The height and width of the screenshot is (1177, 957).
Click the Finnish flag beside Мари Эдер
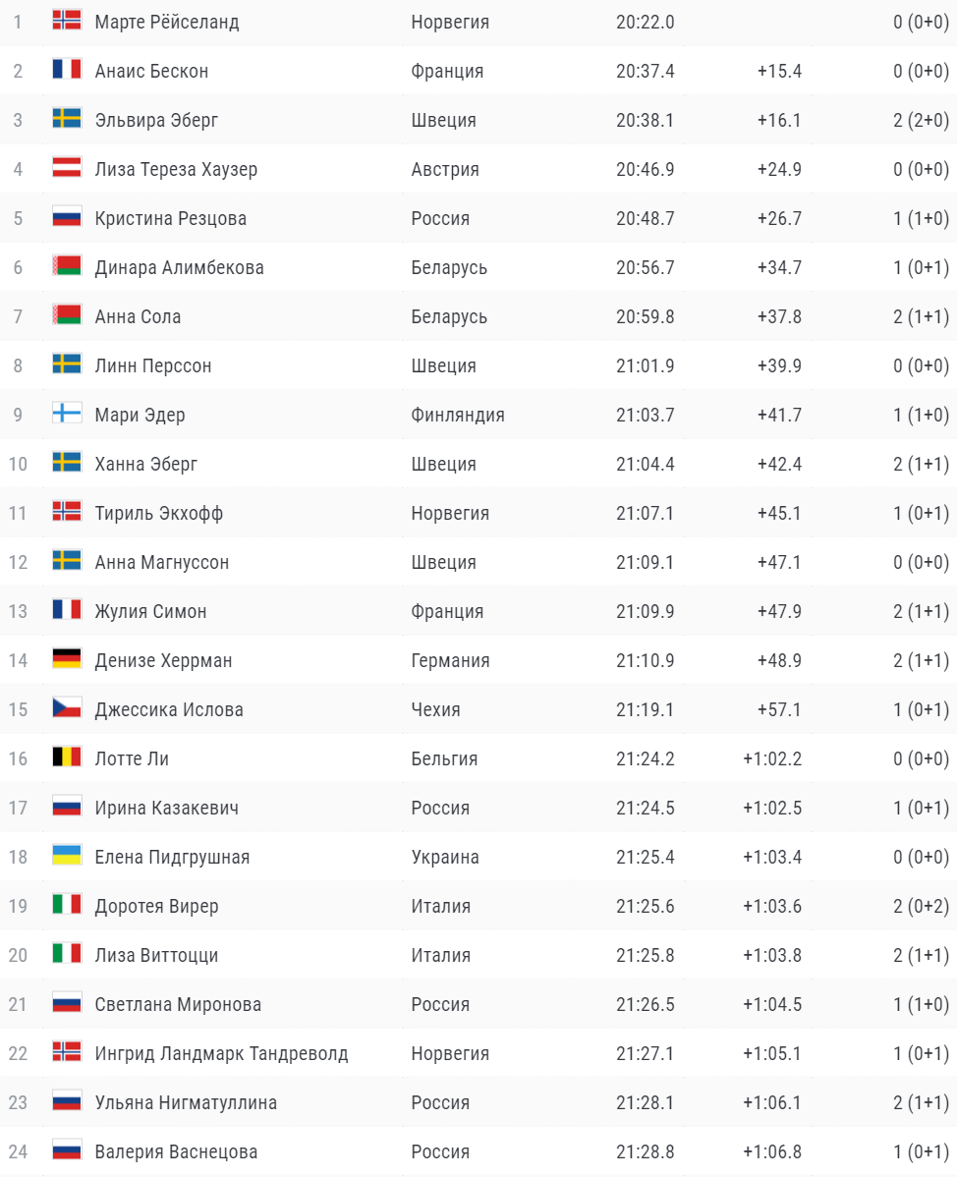[66, 414]
